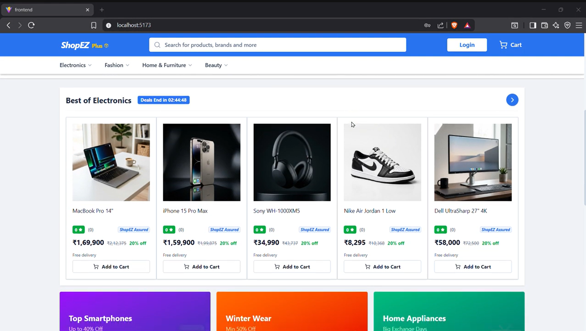The width and height of the screenshot is (586, 331).
Task: Open the Nike Air Jordan image
Action: point(383,162)
